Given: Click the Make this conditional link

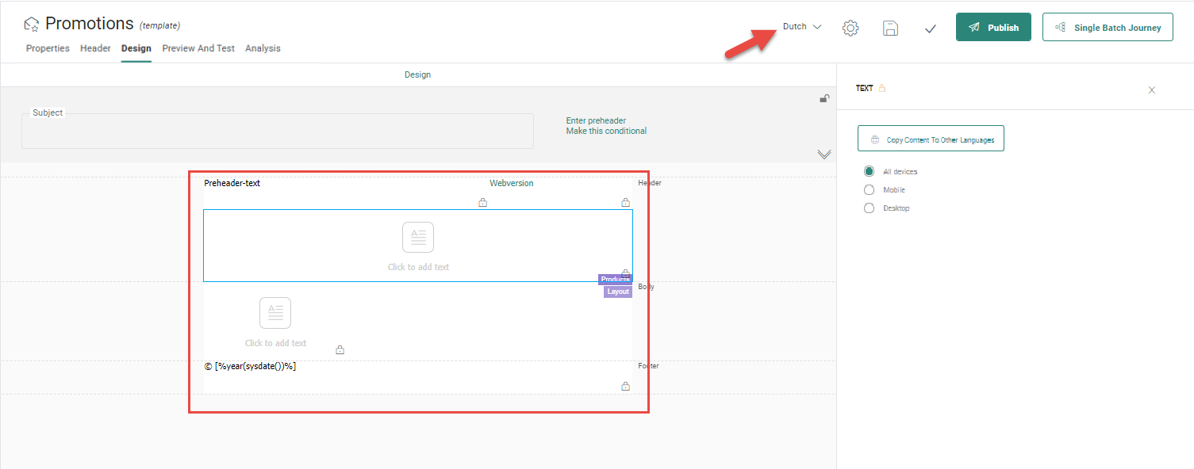Looking at the screenshot, I should point(606,131).
